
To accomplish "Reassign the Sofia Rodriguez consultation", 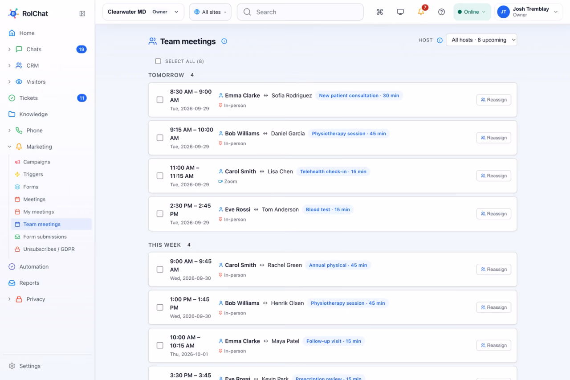I will tap(493, 100).
